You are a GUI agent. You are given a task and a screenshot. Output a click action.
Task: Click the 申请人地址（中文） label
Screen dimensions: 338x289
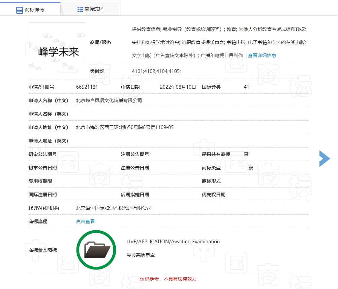tap(49, 127)
